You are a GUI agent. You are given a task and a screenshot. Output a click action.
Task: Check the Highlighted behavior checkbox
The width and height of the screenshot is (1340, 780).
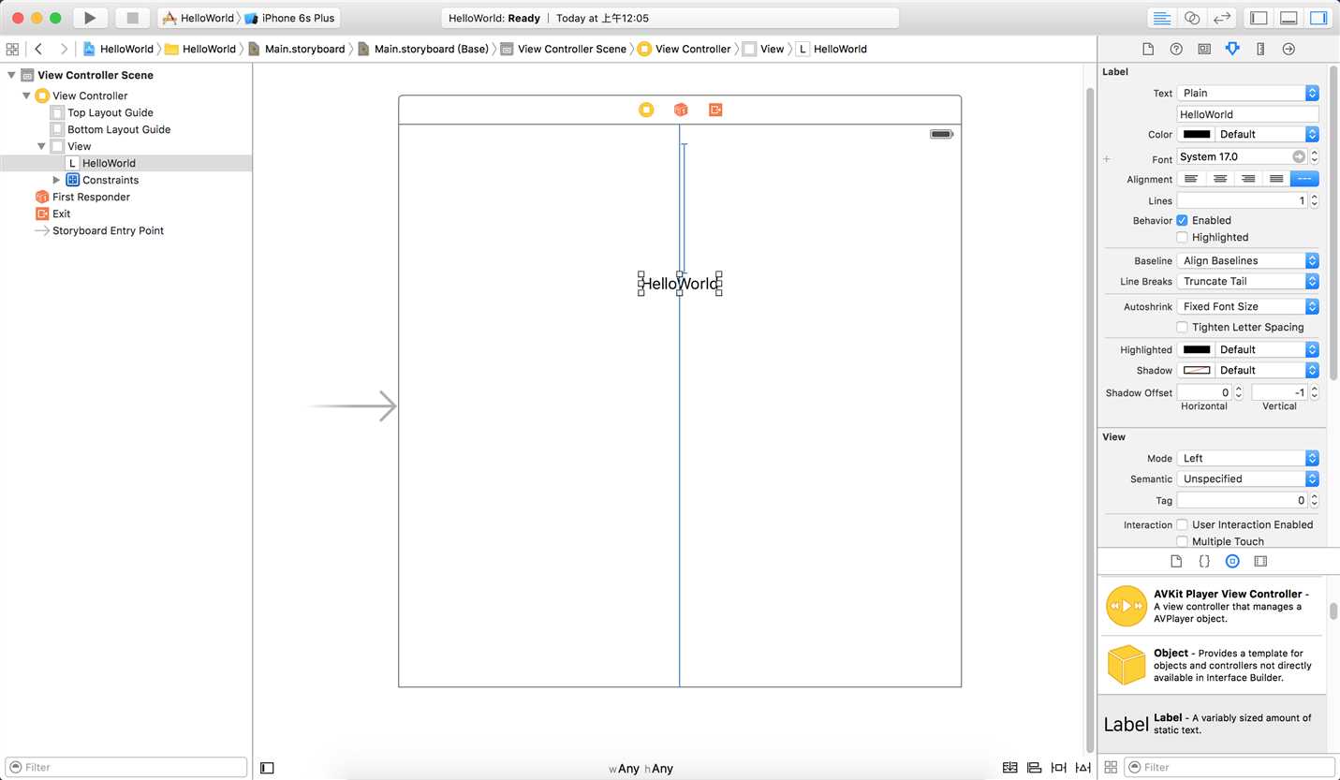pyautogui.click(x=1182, y=237)
